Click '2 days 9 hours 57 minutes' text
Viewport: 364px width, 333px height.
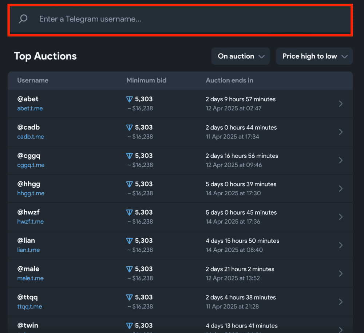tap(241, 99)
